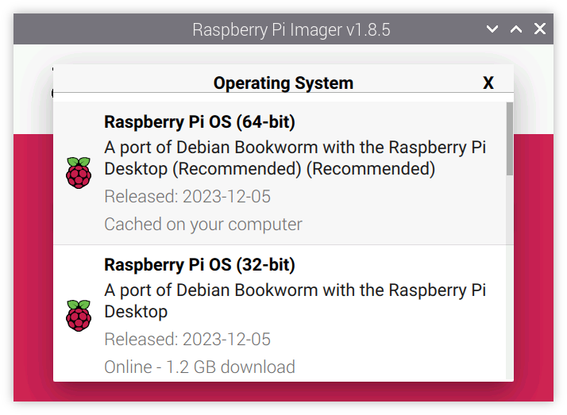The height and width of the screenshot is (415, 567).
Task: Choose Raspberry Pi OS (64-bit) title
Action: 199,122
